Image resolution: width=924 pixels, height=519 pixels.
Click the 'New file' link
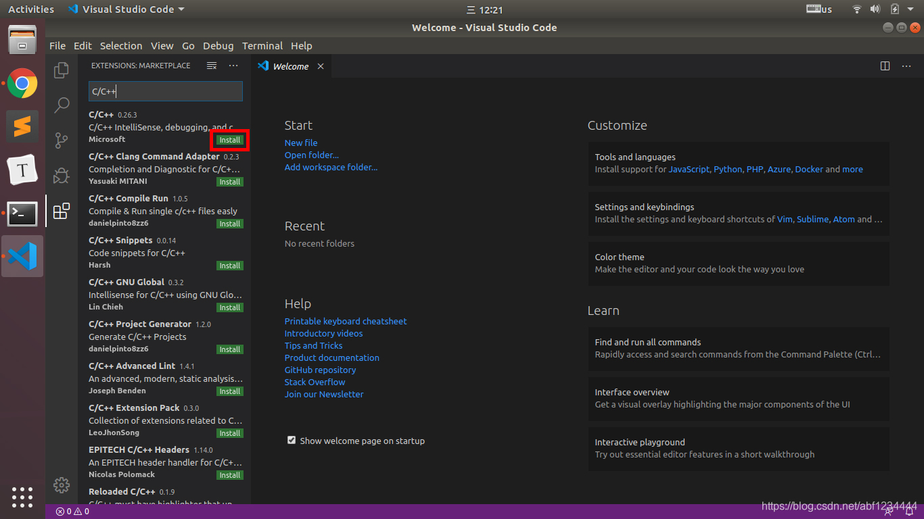tap(301, 143)
